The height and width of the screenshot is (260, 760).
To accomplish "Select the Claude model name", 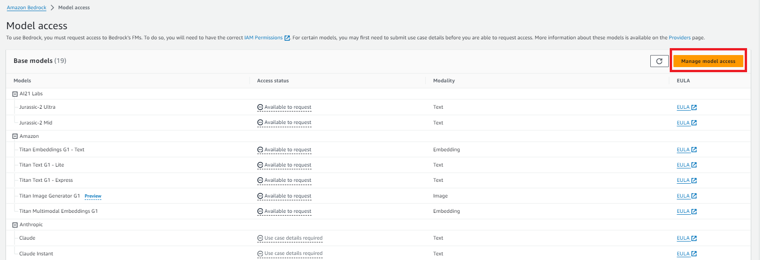I will [27, 238].
